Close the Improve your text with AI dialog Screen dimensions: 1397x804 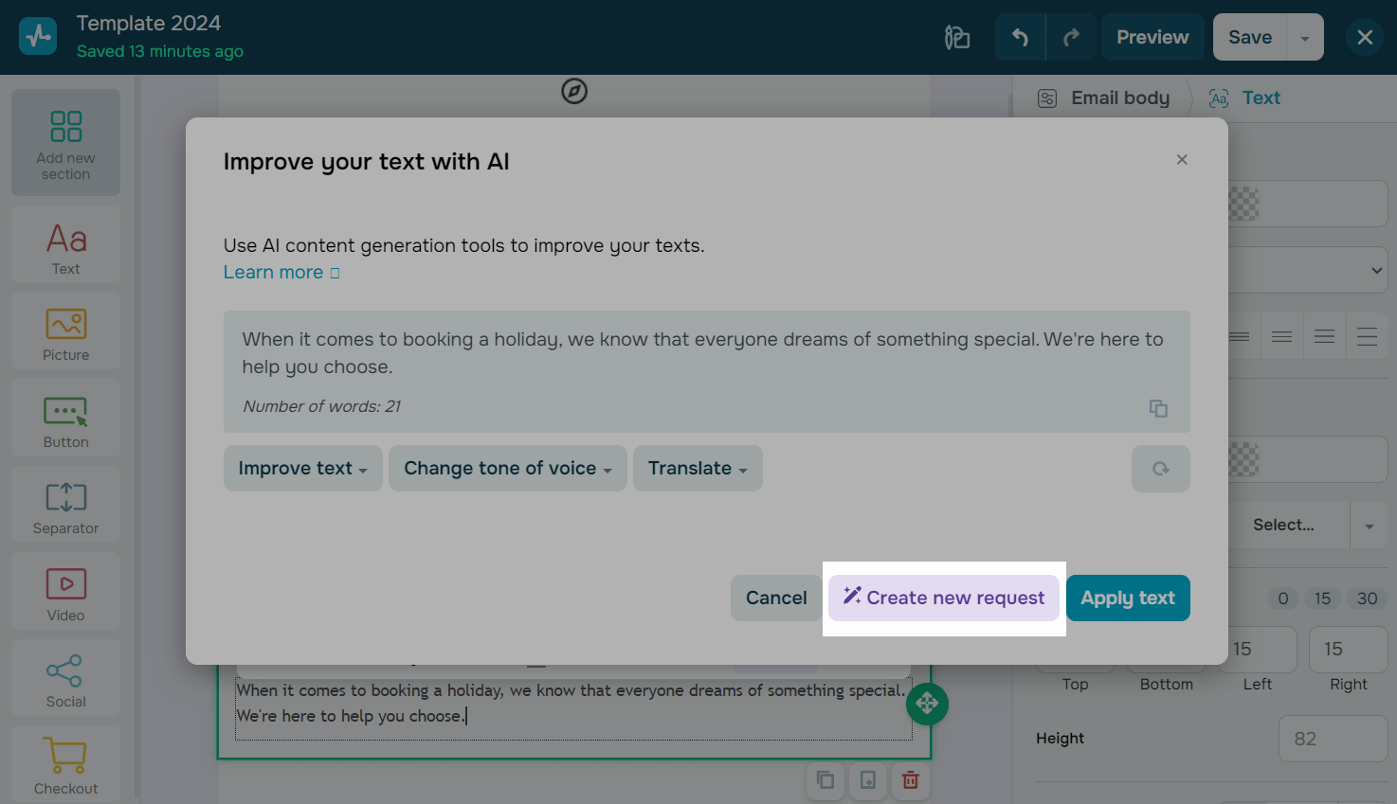(1182, 159)
